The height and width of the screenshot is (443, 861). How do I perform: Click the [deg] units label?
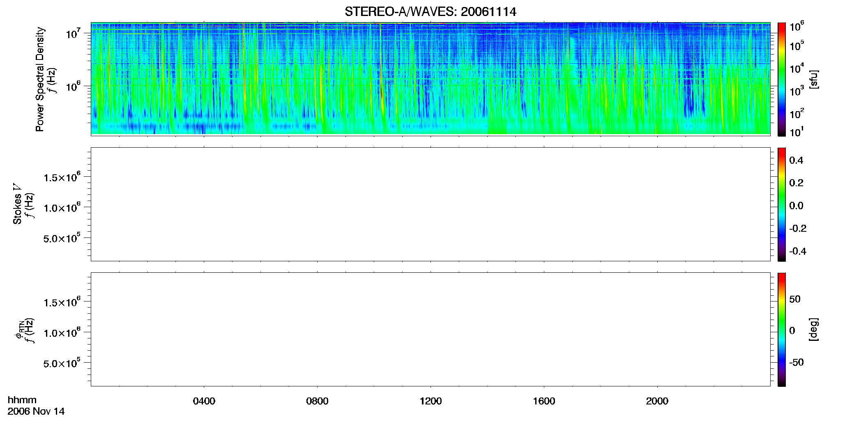[x=814, y=329]
